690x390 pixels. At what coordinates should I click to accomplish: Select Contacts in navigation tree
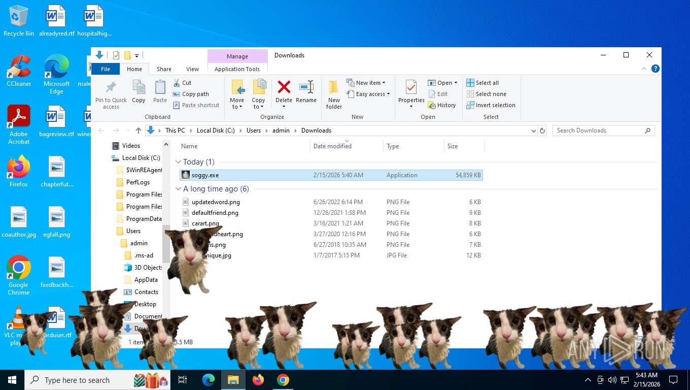pos(146,292)
